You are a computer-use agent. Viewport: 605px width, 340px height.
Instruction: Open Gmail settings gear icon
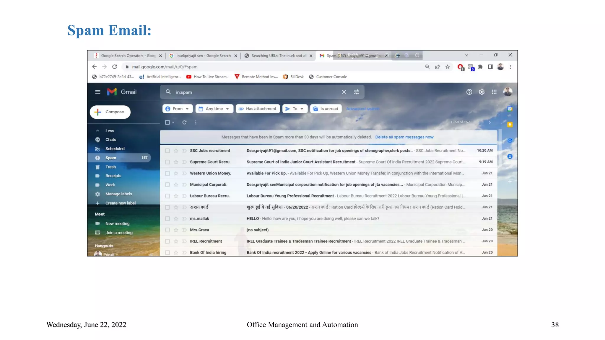(482, 92)
